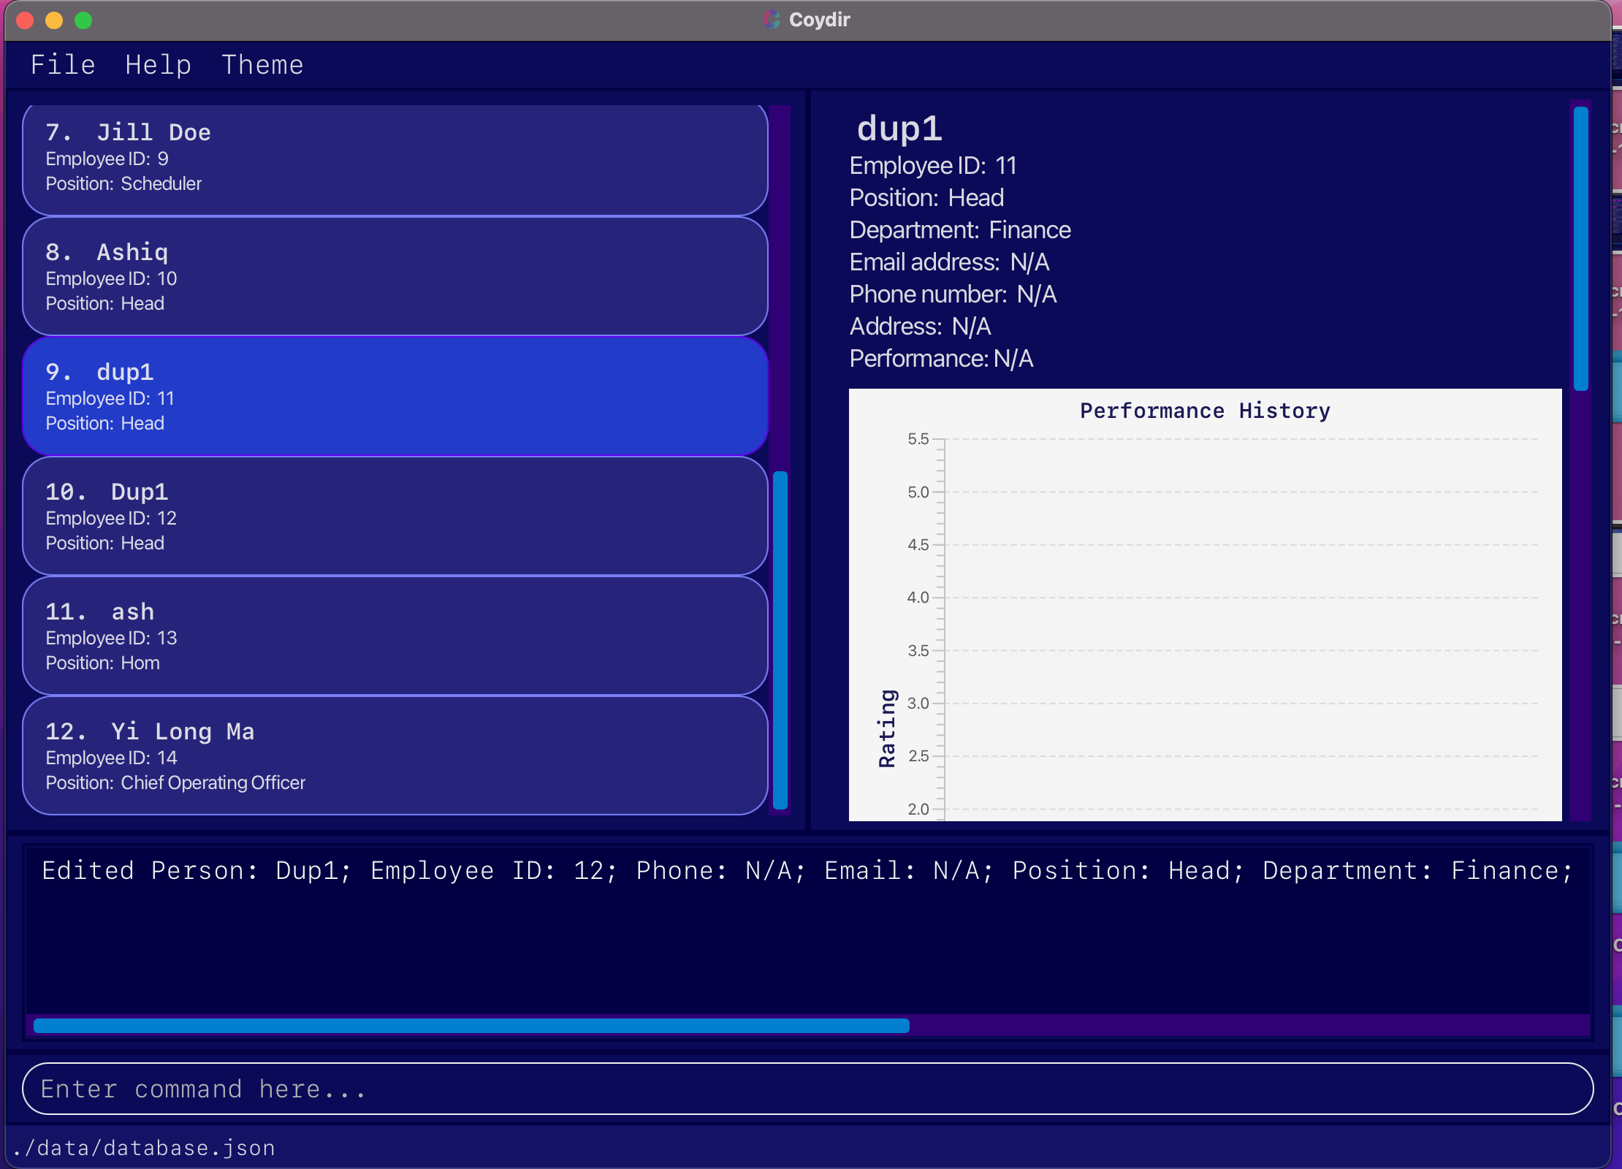Open the Theme menu
This screenshot has width=1622, height=1169.
[x=262, y=65]
